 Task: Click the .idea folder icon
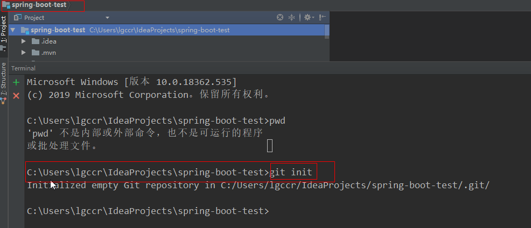[36, 41]
